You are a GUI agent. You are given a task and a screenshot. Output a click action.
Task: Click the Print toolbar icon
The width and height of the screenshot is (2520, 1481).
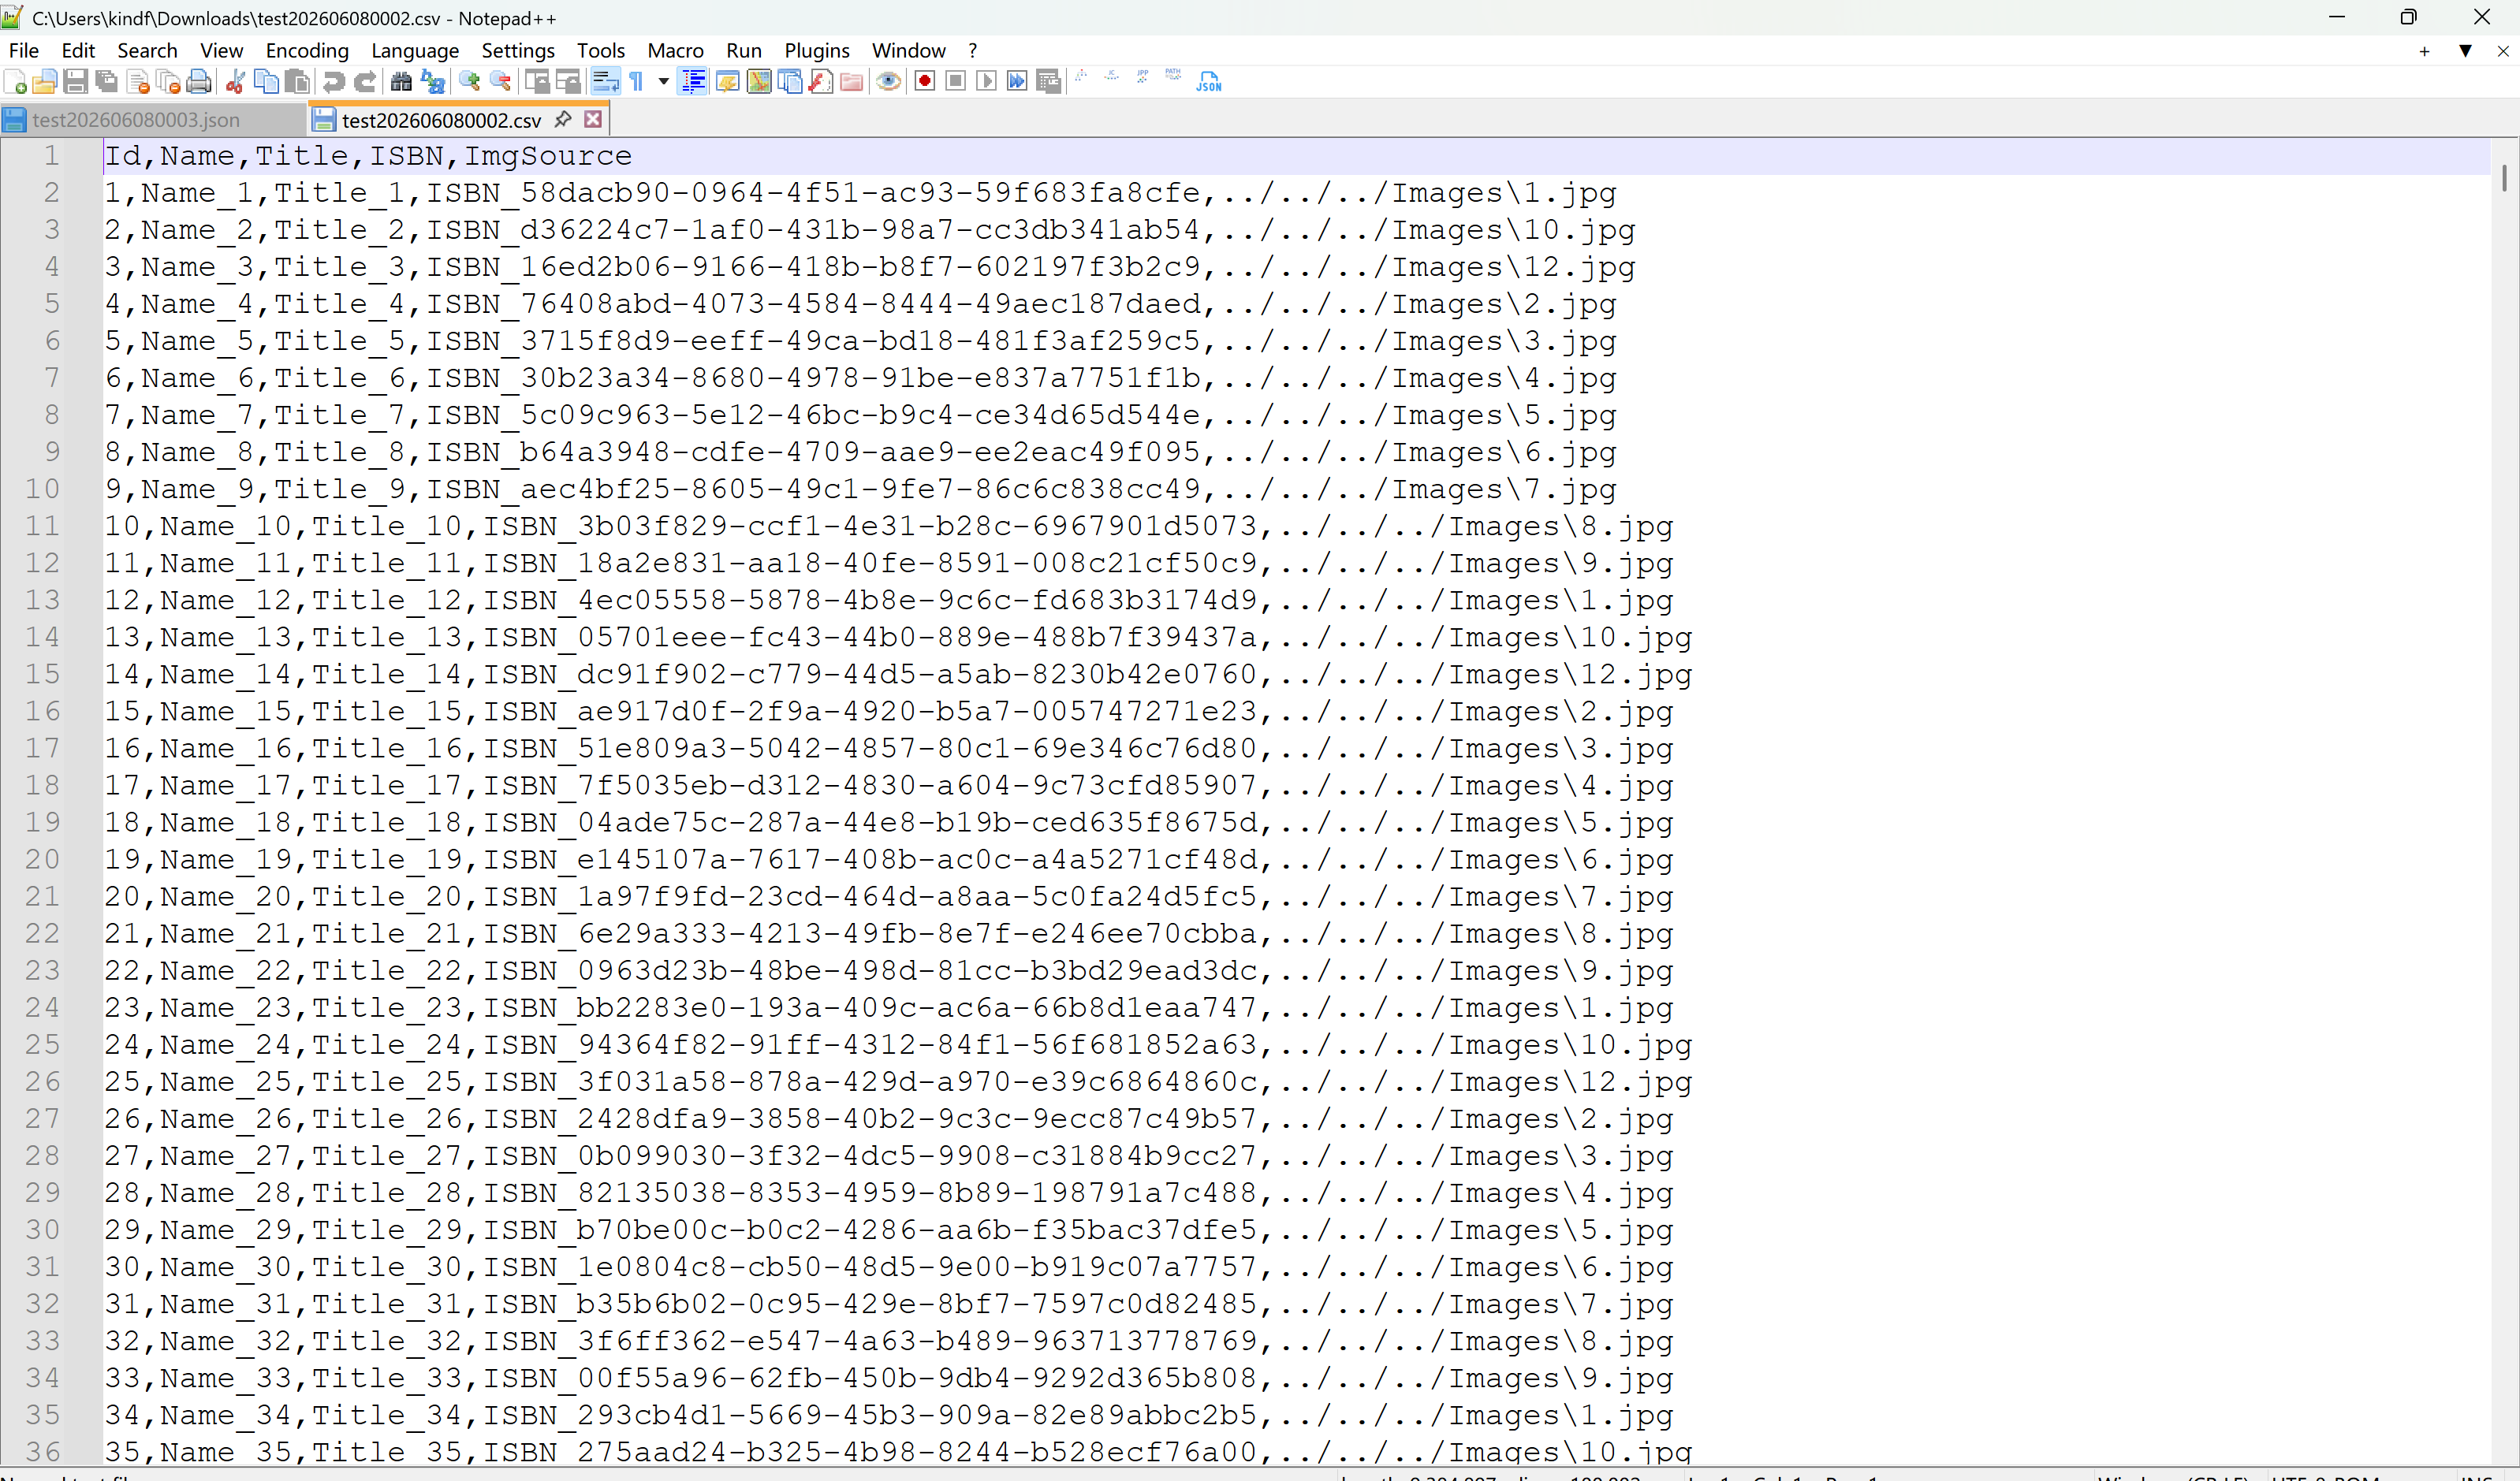(x=199, y=82)
